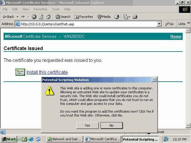Click the page scrollbar up arrow
Viewport: 191px width, 143px height.
pos(188,31)
